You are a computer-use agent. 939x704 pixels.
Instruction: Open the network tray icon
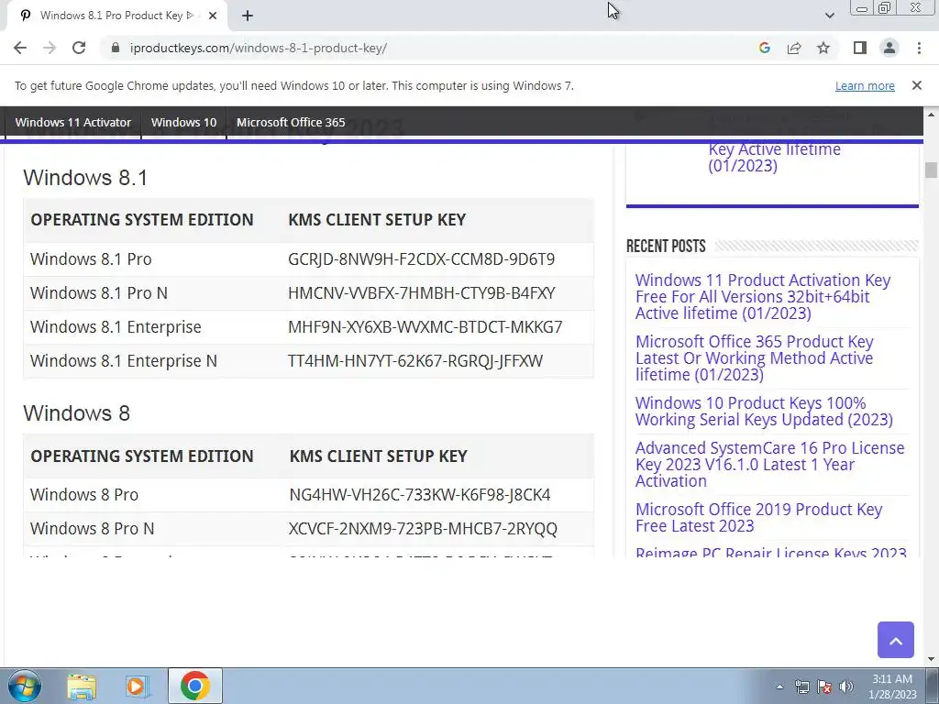[x=801, y=687]
